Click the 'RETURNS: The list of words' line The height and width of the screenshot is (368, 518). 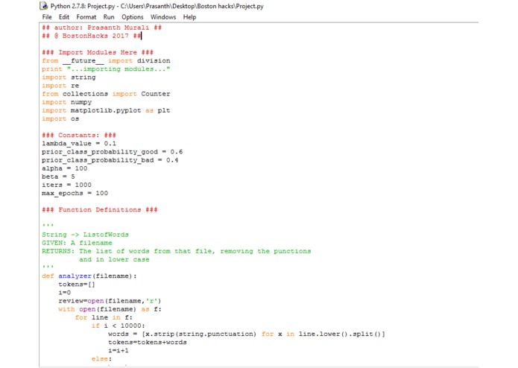pyautogui.click(x=177, y=251)
